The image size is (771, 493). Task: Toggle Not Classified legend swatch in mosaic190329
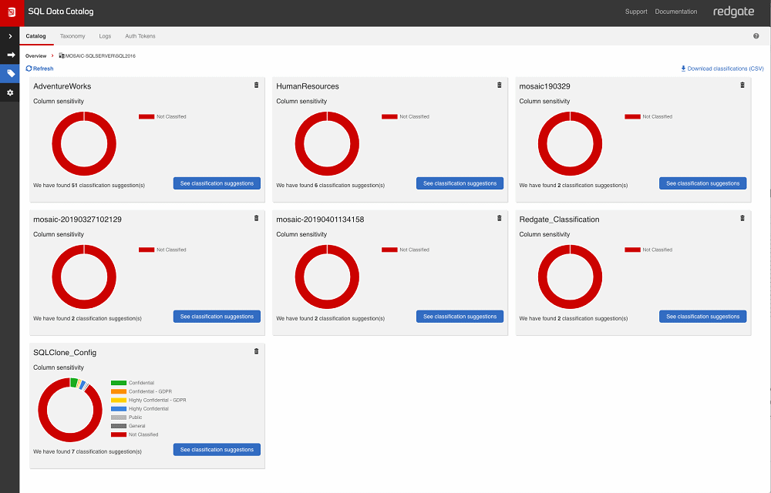pos(632,117)
